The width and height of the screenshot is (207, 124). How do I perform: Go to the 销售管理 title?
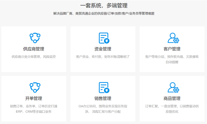(103, 98)
